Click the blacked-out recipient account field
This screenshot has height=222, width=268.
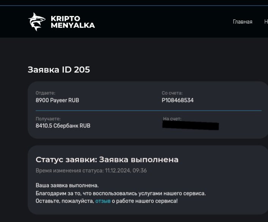coord(191,126)
